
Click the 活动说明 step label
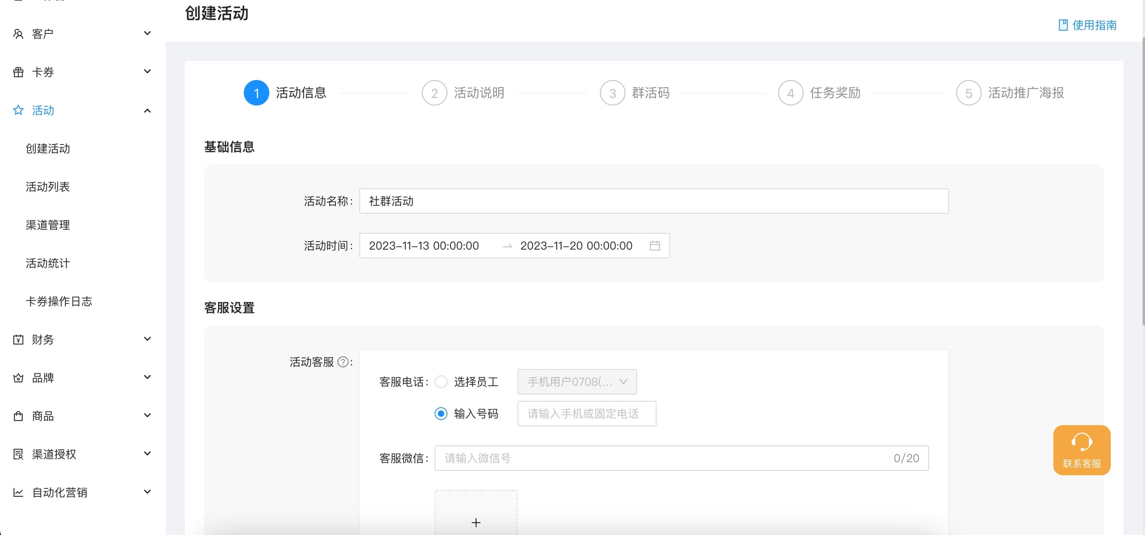[479, 93]
